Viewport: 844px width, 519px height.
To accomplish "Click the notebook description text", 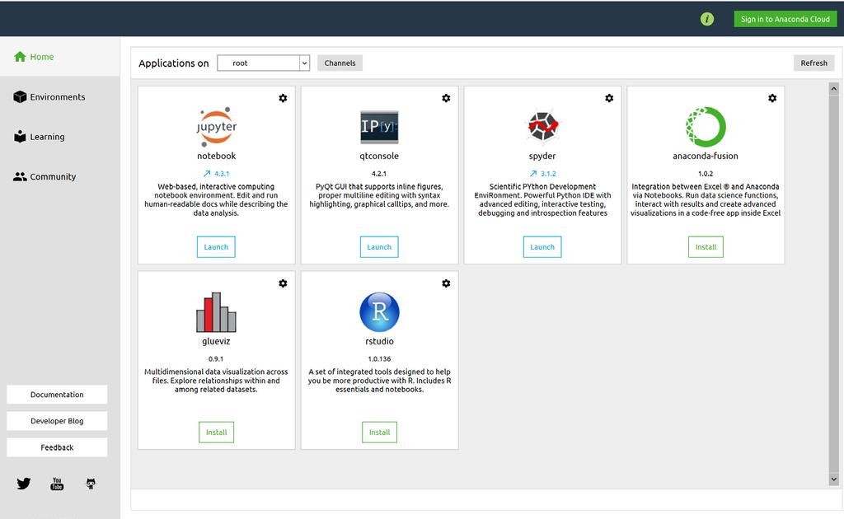I will pos(216,199).
